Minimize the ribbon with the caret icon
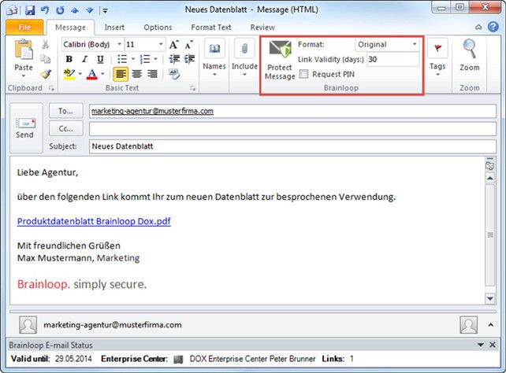The width and height of the screenshot is (506, 373). 478,27
